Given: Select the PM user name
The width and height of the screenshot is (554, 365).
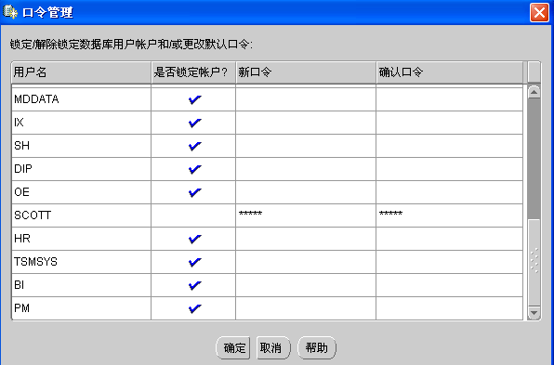Looking at the screenshot, I should 21,308.
